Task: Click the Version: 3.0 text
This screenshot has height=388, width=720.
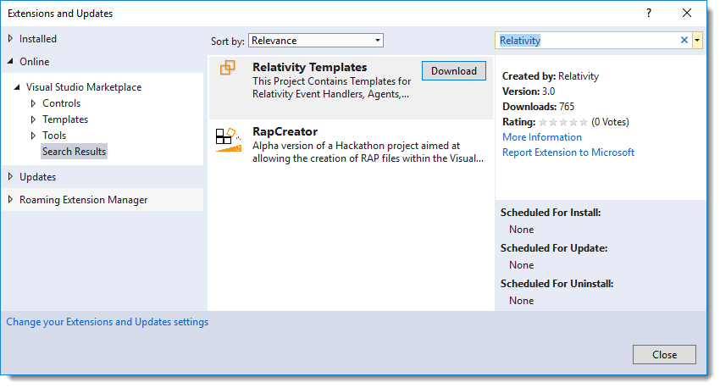Action: (x=529, y=91)
